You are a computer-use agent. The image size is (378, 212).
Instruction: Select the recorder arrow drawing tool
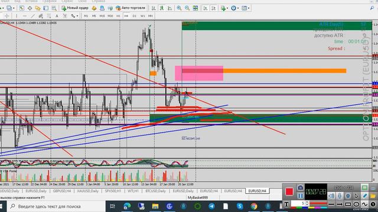pyautogui.click(x=340, y=204)
